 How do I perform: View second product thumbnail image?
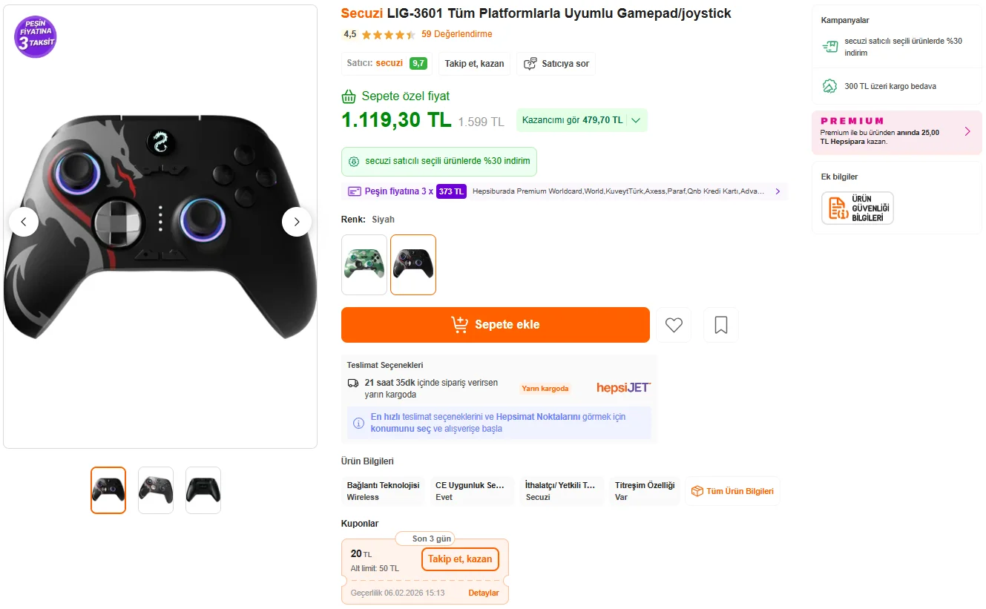click(156, 490)
